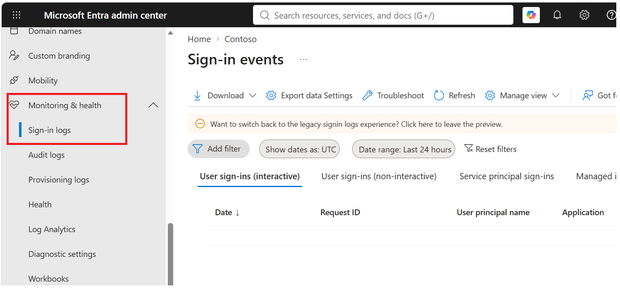Click the search magnifier icon
This screenshot has width=620, height=299.
[x=265, y=15]
